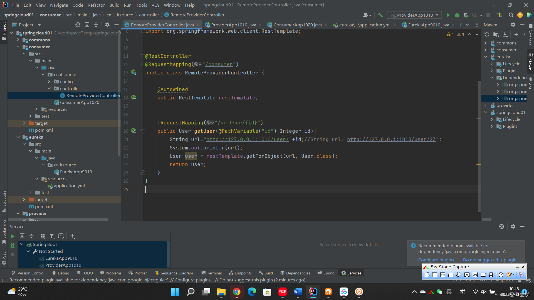Open the Maven tool window settings gear

513,25
